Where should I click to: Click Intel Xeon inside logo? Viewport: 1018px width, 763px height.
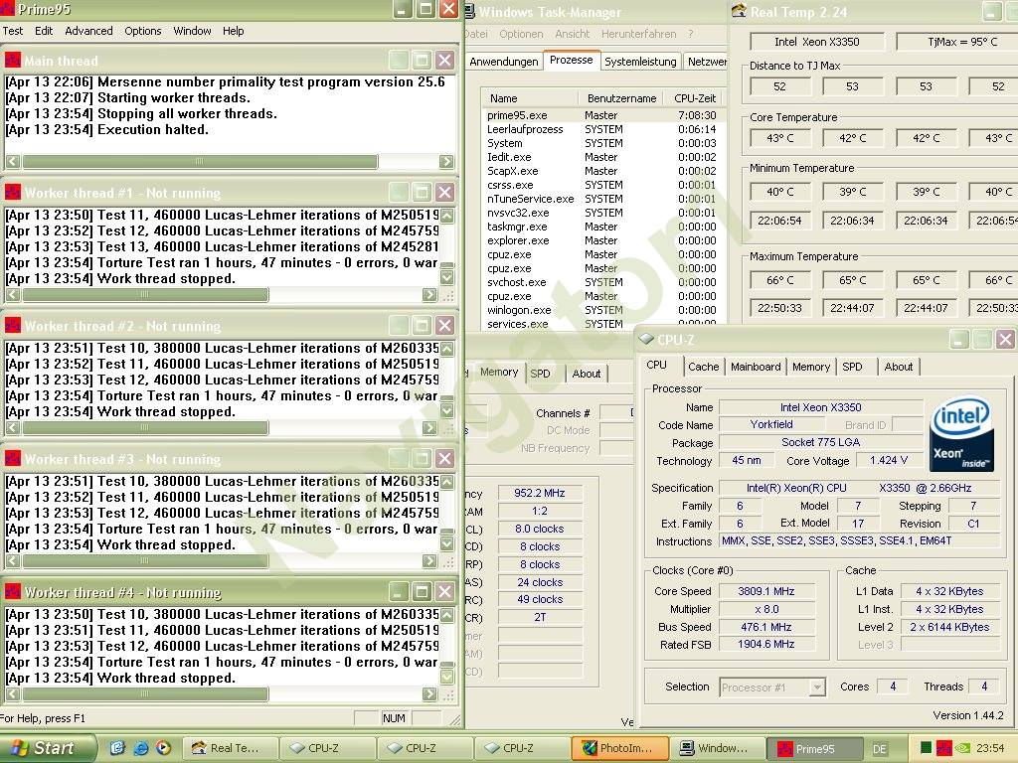pos(961,433)
